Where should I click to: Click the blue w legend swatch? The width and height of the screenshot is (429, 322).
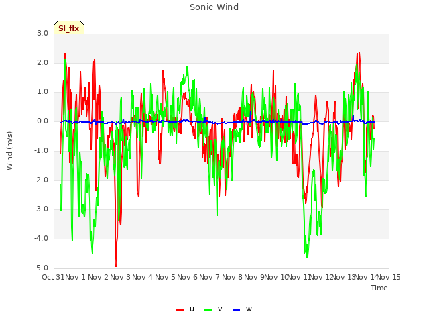(x=237, y=310)
